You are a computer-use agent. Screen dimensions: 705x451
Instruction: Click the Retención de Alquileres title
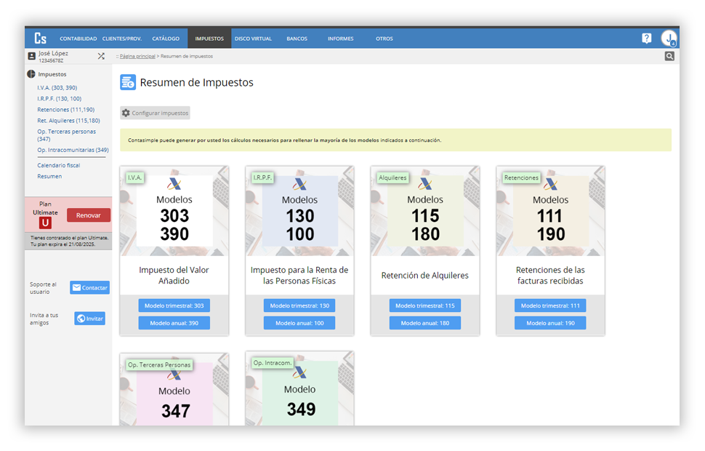(x=425, y=276)
